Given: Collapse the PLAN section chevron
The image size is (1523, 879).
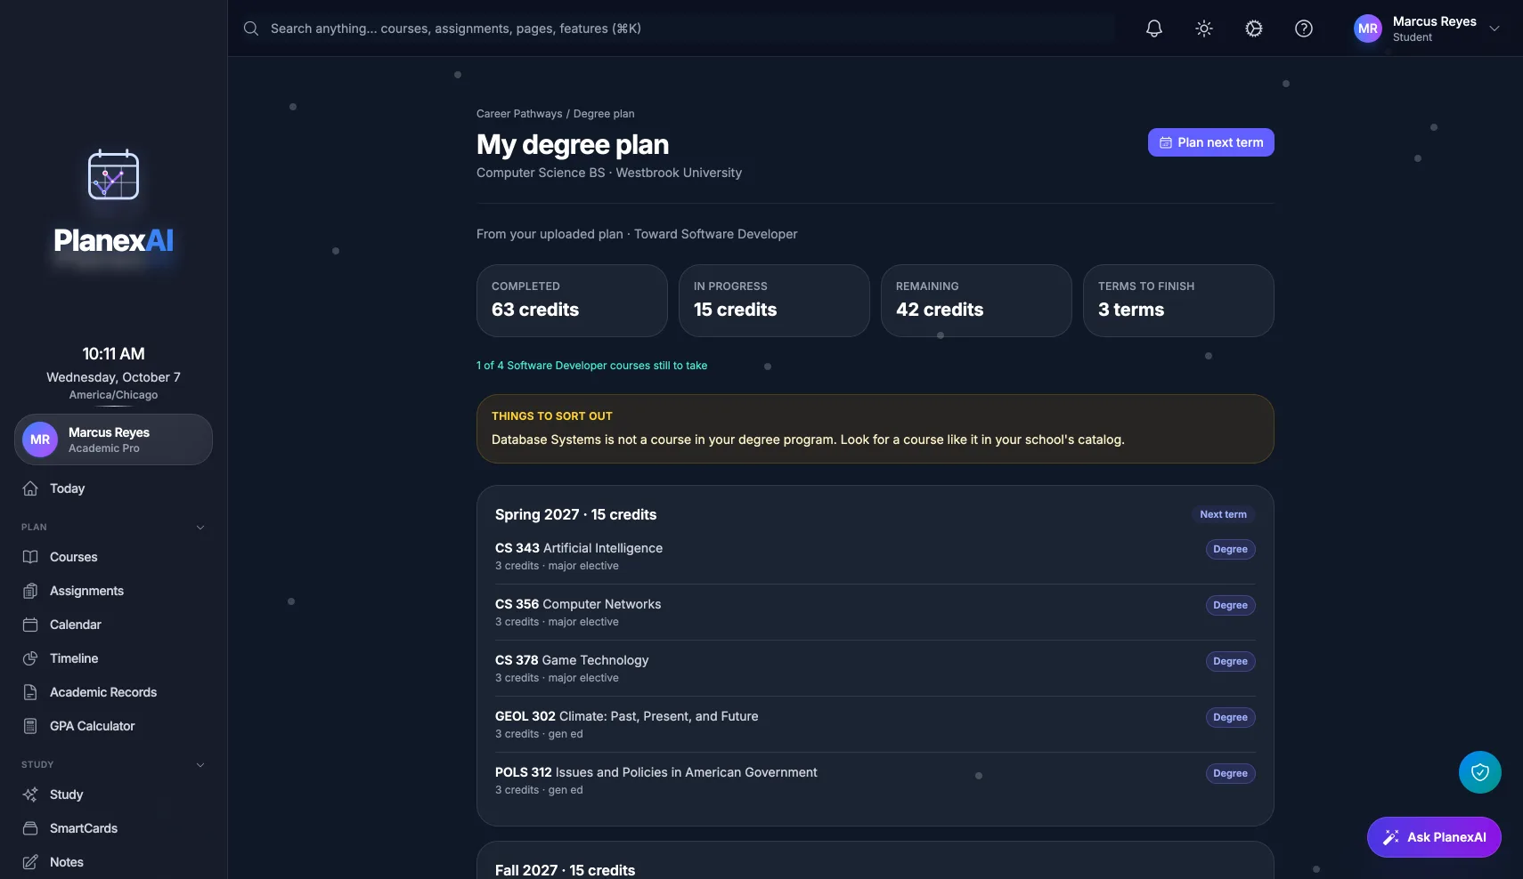Looking at the screenshot, I should click(x=200, y=528).
